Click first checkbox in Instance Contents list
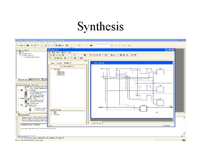This screenshot has width=201, height=150. pos(52,112)
